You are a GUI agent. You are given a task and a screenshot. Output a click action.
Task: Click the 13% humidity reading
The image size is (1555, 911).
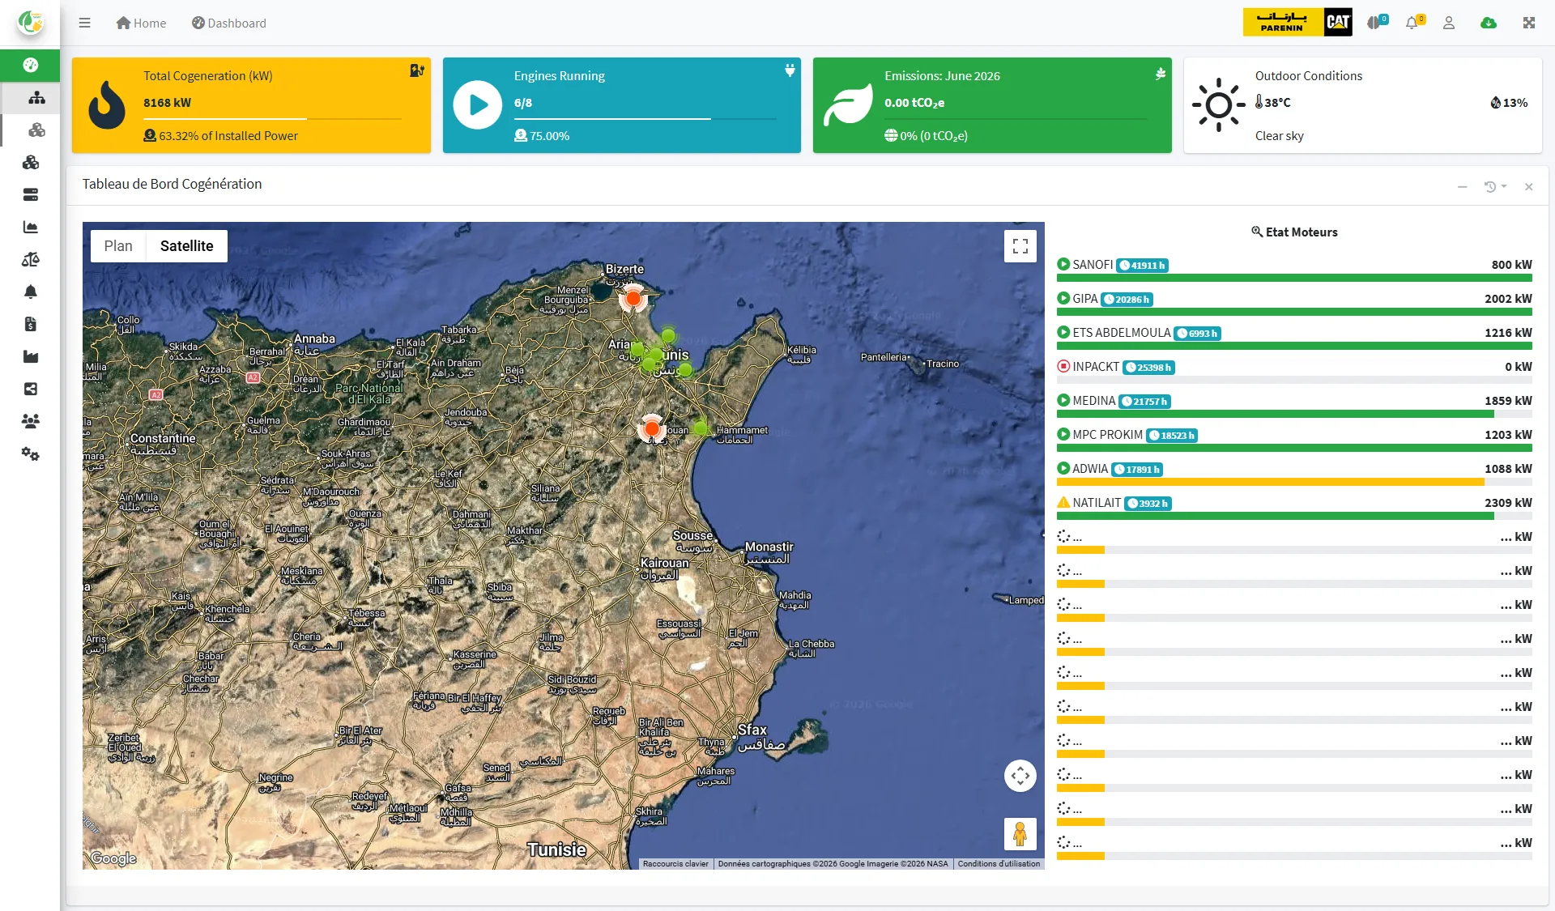tap(1509, 103)
